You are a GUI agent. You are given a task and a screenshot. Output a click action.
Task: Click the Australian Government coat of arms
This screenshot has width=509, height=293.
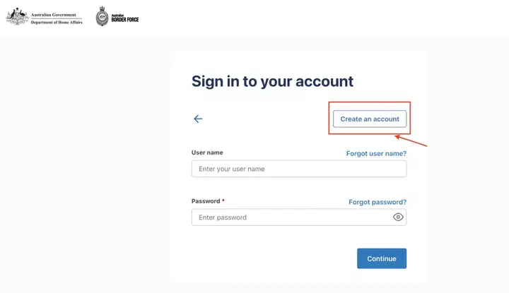tap(17, 16)
